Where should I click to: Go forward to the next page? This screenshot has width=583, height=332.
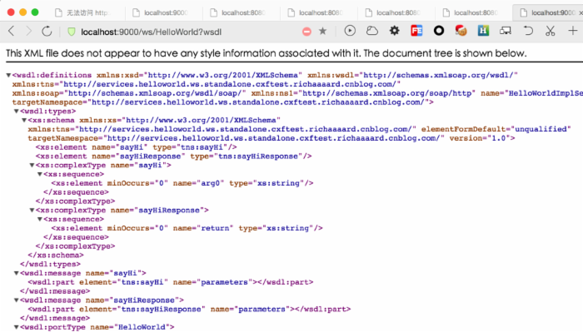(x=28, y=31)
